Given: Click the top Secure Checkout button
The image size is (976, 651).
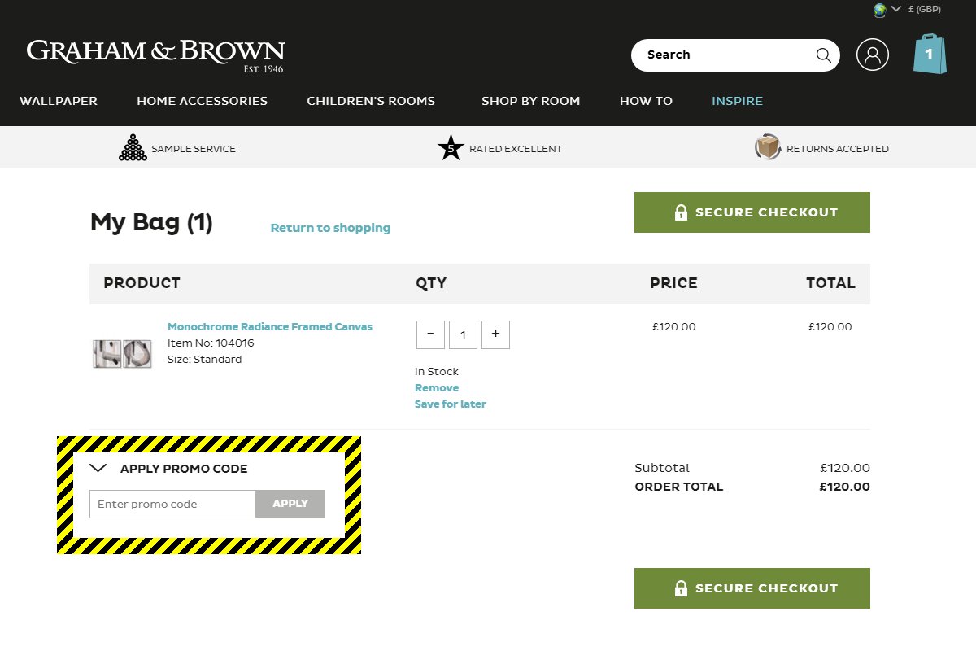Looking at the screenshot, I should (x=752, y=212).
